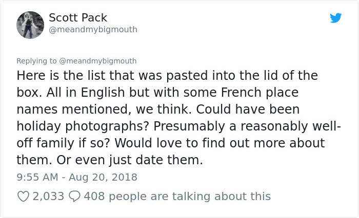Click the reply speech bubble icon
Image resolution: width=359 pixels, height=218 pixels.
(74, 196)
